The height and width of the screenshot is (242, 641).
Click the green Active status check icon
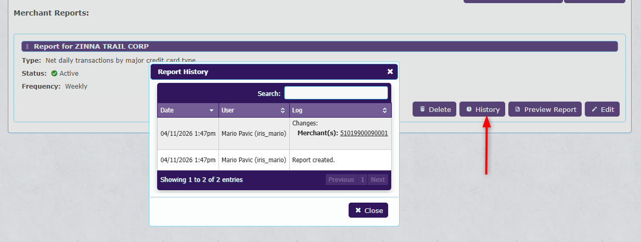click(54, 74)
